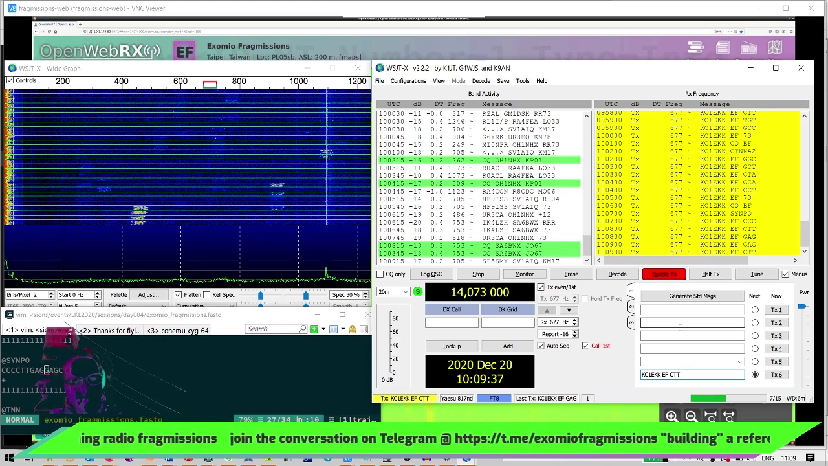Adjust Spec 30 % spinner in Wide Graph
Screen dimensions: 828x466
(349, 295)
